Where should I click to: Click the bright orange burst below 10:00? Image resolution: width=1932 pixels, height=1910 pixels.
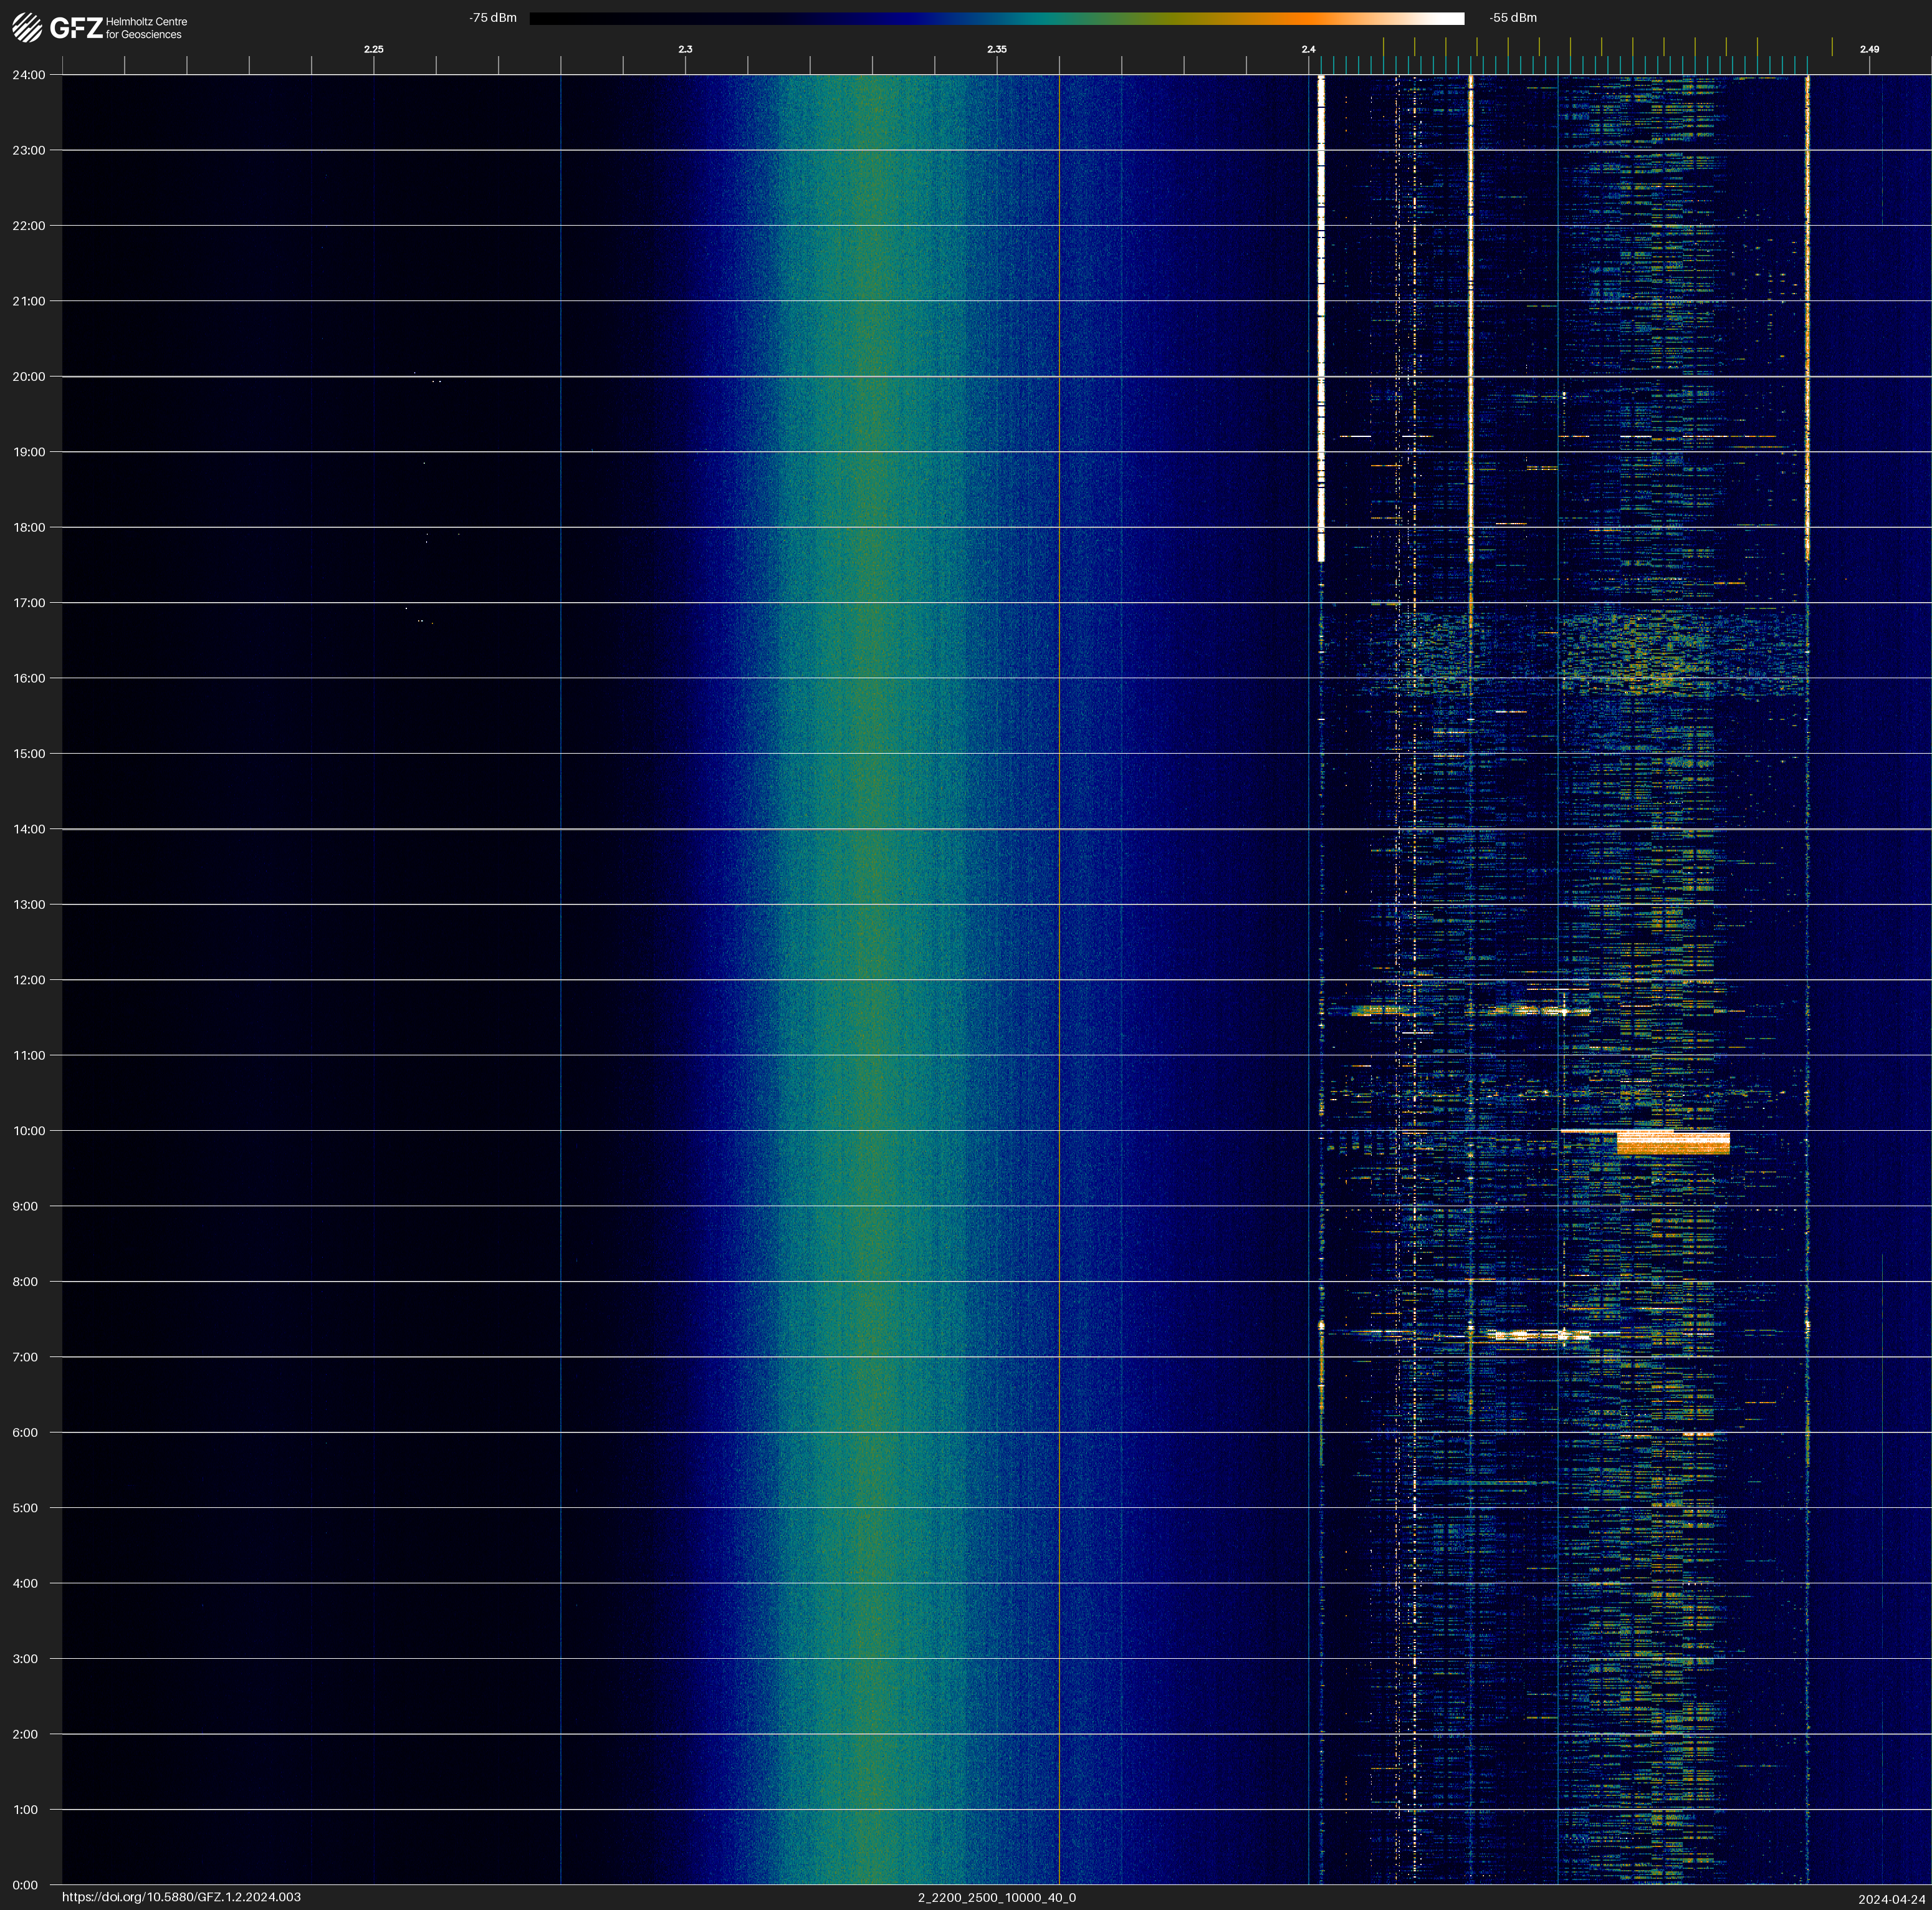tap(1672, 1143)
